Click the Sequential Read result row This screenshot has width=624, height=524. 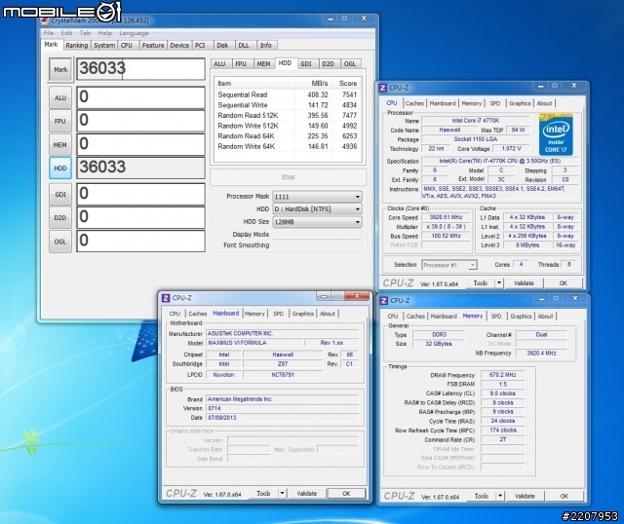[x=288, y=94]
